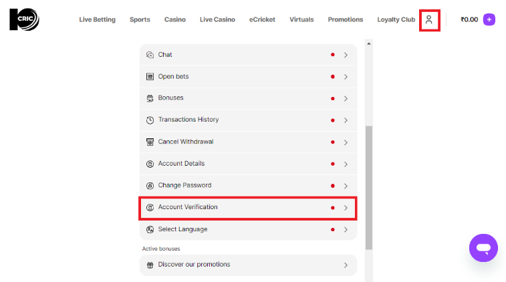Click the vertical scrollbar thumb
506x282 pixels.
click(368, 187)
